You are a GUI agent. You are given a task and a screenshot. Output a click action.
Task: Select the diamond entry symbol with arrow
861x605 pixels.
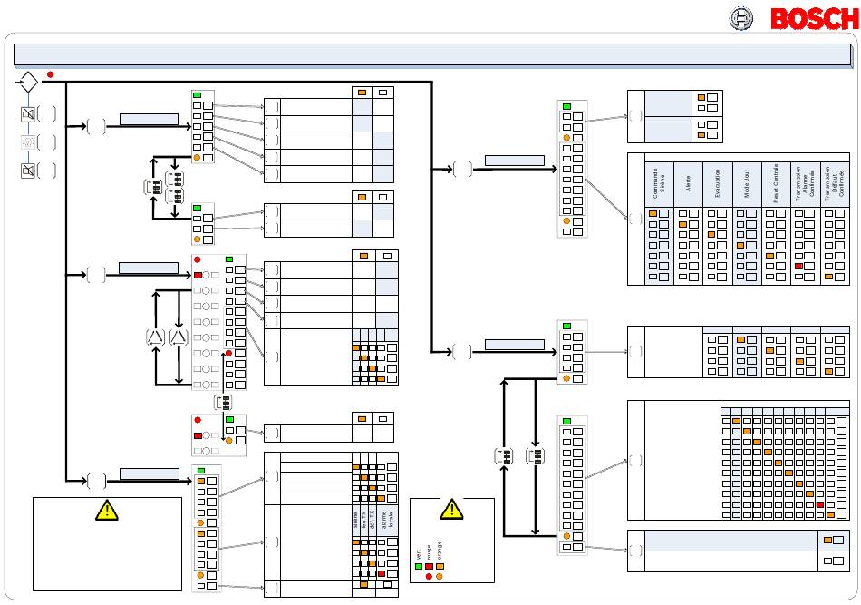pyautogui.click(x=26, y=83)
